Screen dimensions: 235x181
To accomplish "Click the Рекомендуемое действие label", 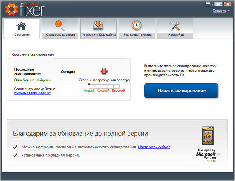I will [x=35, y=89].
